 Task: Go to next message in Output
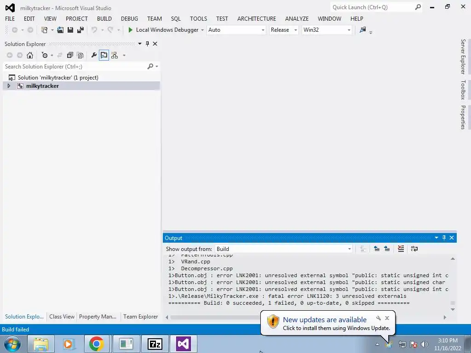387,249
